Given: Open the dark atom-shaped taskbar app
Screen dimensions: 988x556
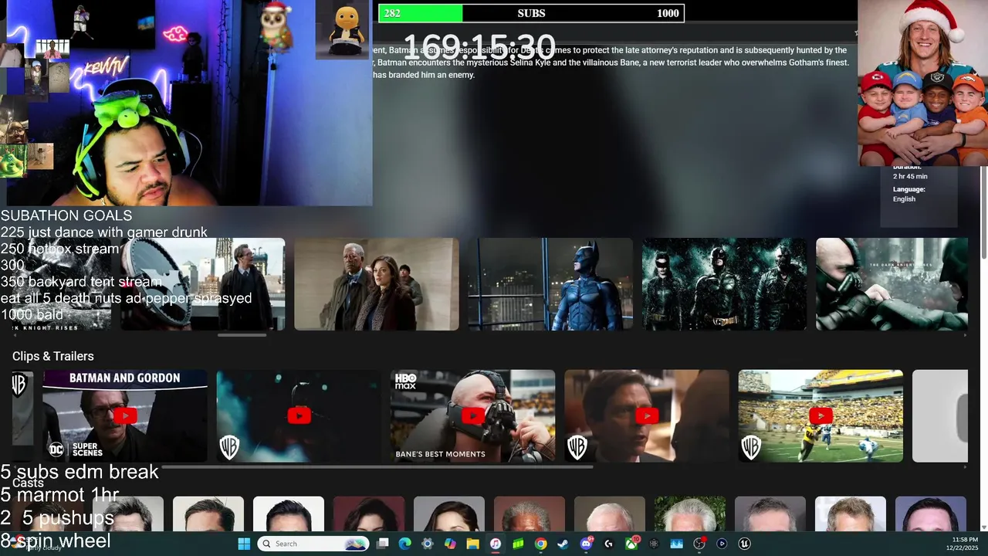Looking at the screenshot, I should coord(654,544).
